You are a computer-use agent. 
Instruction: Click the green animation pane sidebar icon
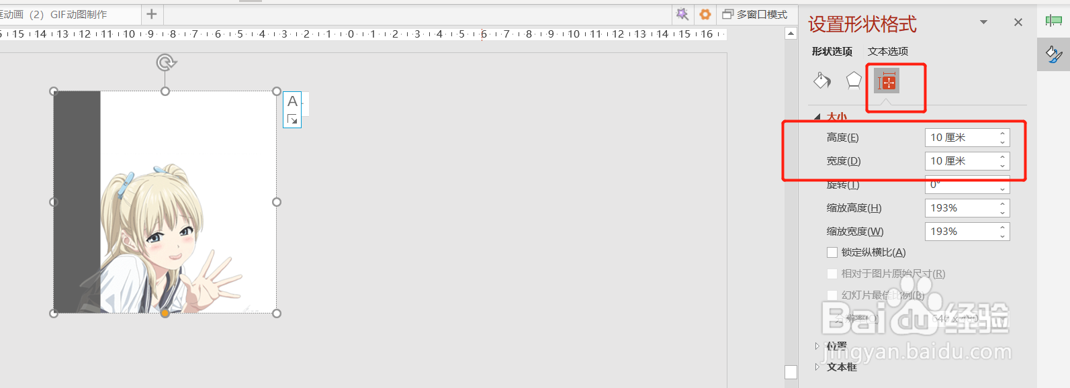tap(1054, 21)
